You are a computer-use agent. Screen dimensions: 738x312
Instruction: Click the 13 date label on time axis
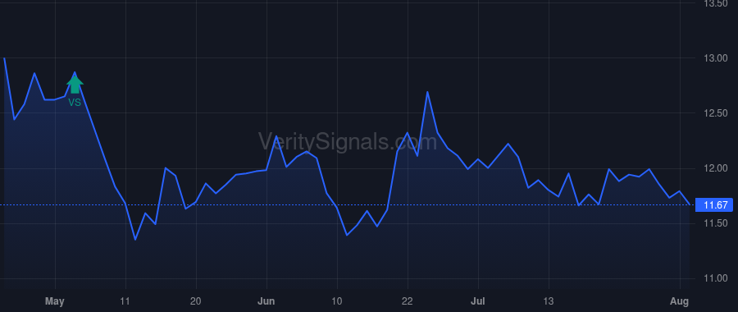click(x=549, y=301)
